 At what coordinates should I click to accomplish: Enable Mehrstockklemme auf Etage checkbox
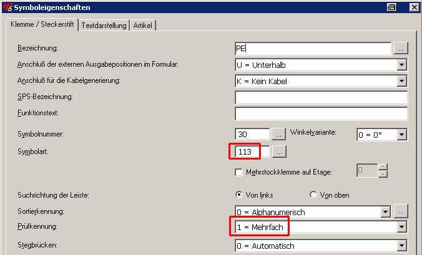pos(238,172)
